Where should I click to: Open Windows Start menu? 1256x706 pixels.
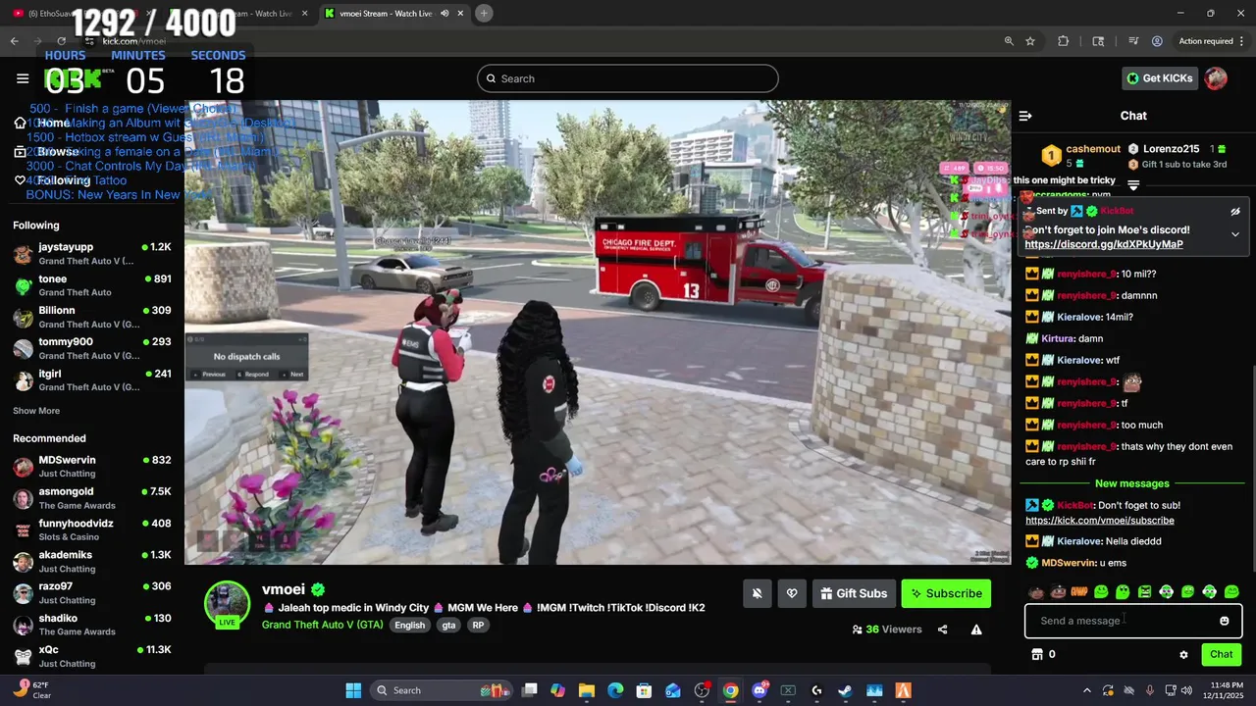[x=353, y=690]
